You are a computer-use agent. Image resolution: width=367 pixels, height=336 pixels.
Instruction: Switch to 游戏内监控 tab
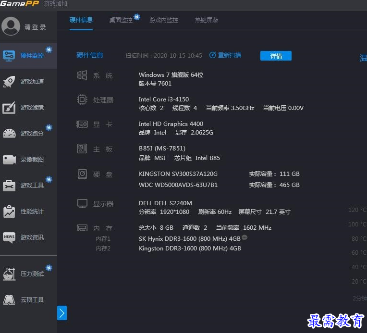coord(164,20)
